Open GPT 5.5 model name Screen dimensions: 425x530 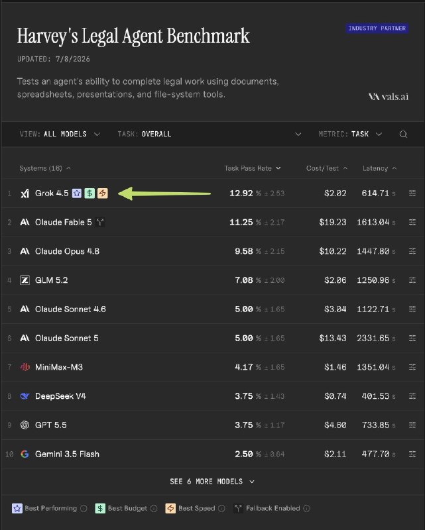point(51,425)
